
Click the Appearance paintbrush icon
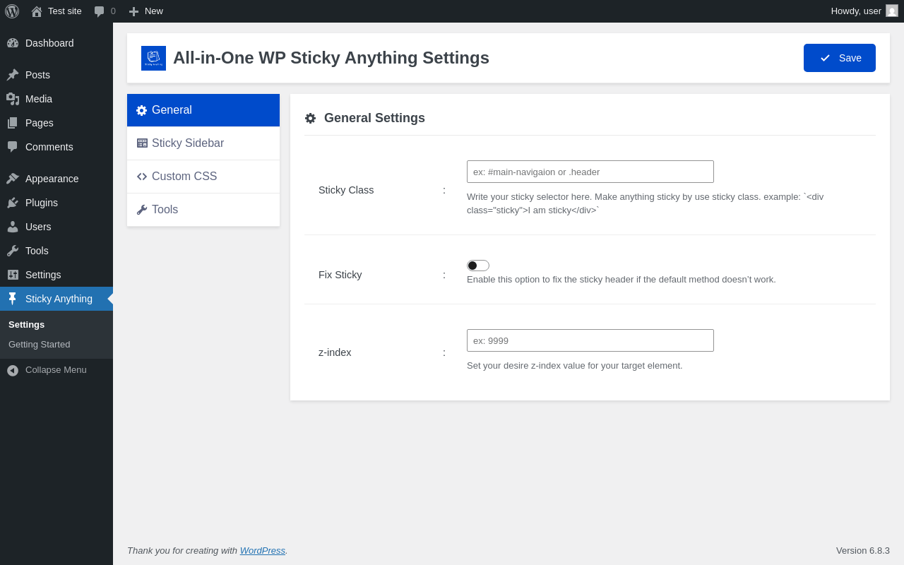pos(13,179)
